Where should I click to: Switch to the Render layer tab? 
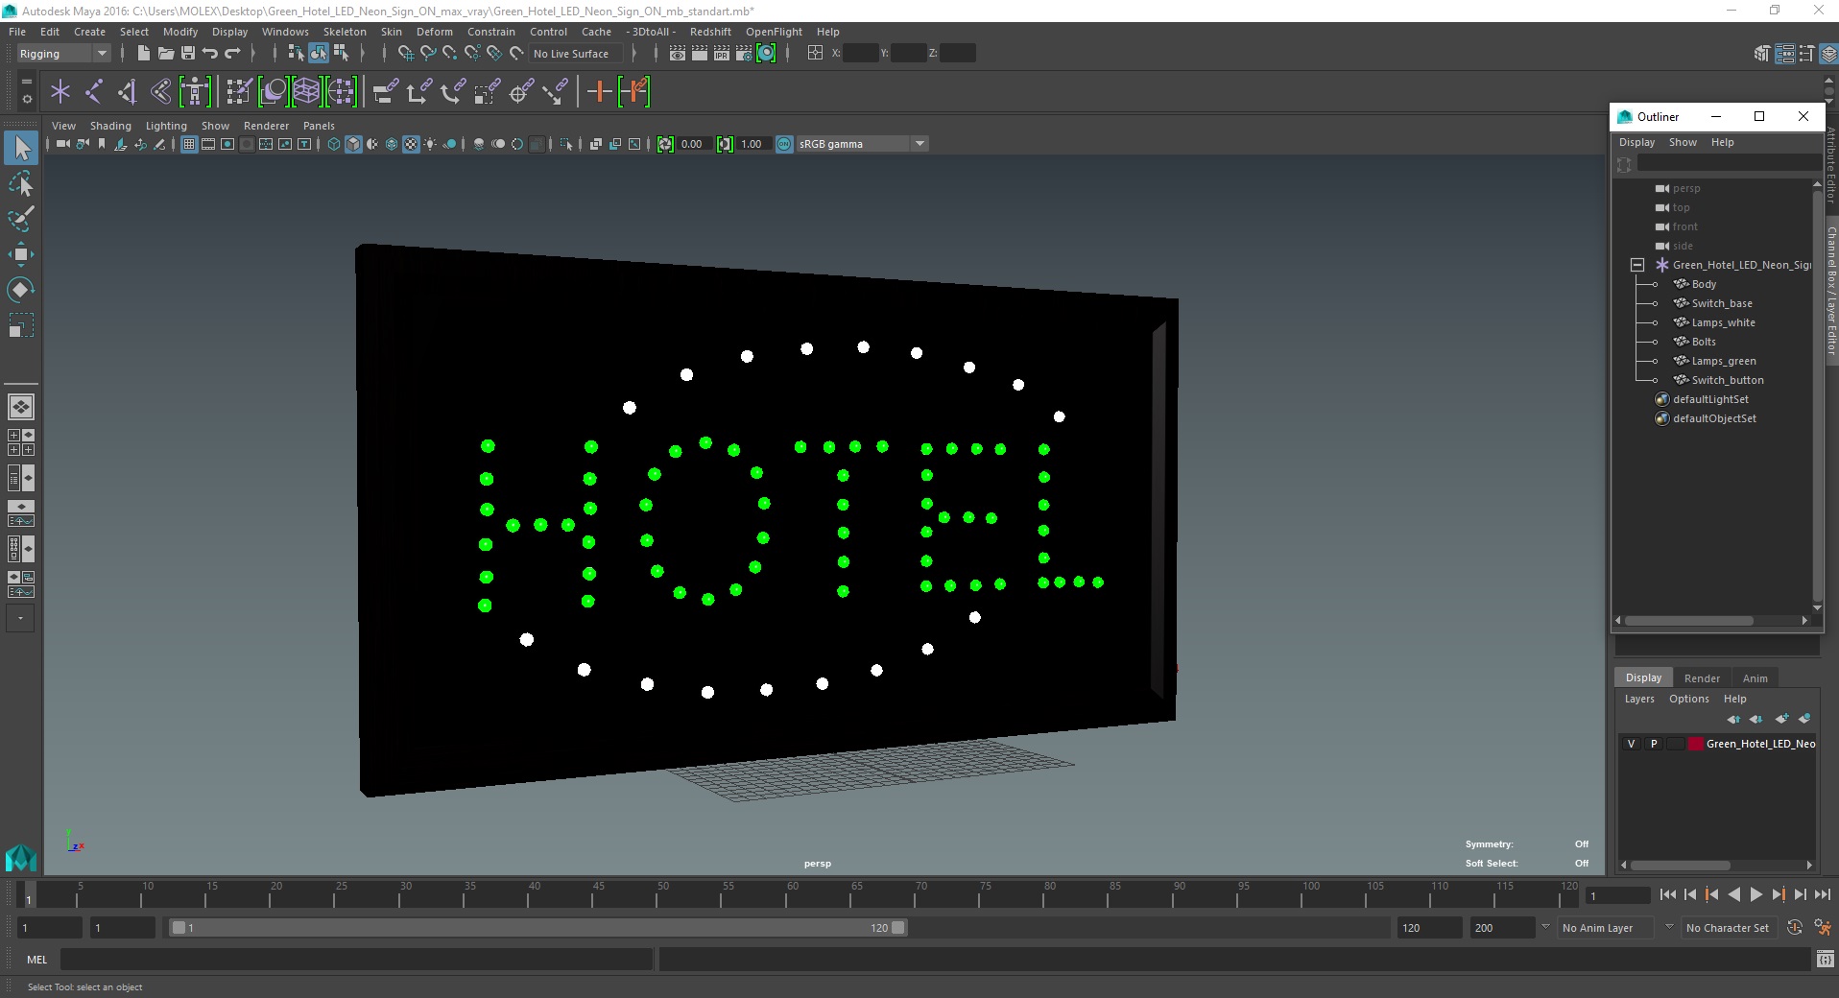click(x=1702, y=677)
